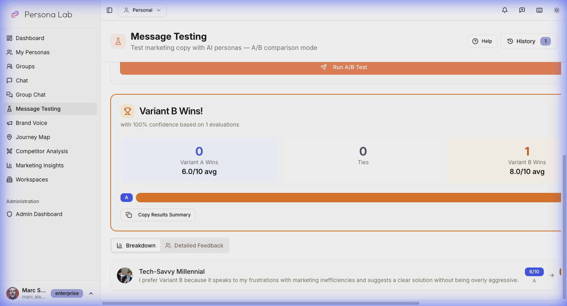Click the arrow icon in Tech-Savvy Millennial row
Image resolution: width=567 pixels, height=306 pixels.
(552, 275)
